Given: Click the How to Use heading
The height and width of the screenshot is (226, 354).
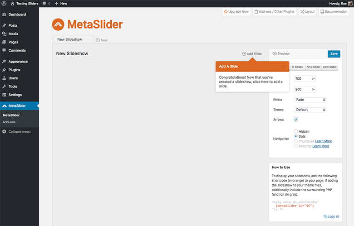Looking at the screenshot, I should (281, 167).
